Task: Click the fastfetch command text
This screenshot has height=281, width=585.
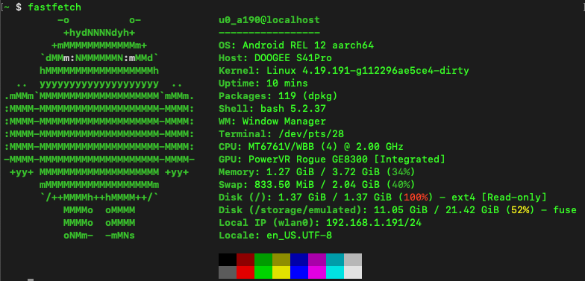Action: pyautogui.click(x=54, y=7)
